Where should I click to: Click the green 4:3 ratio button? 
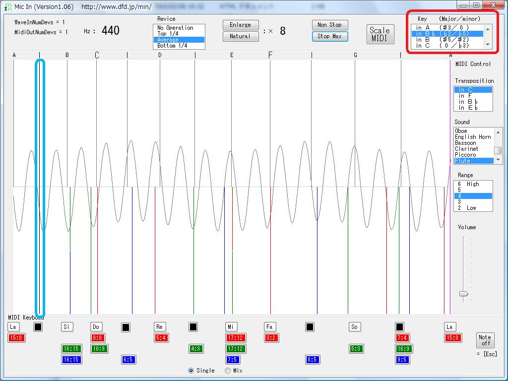click(195, 349)
